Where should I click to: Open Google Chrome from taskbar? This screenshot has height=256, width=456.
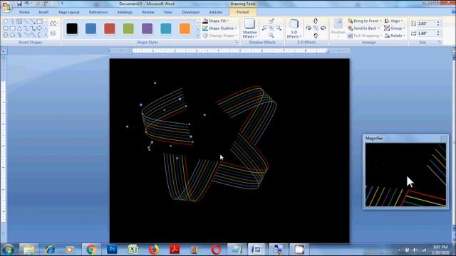91,250
